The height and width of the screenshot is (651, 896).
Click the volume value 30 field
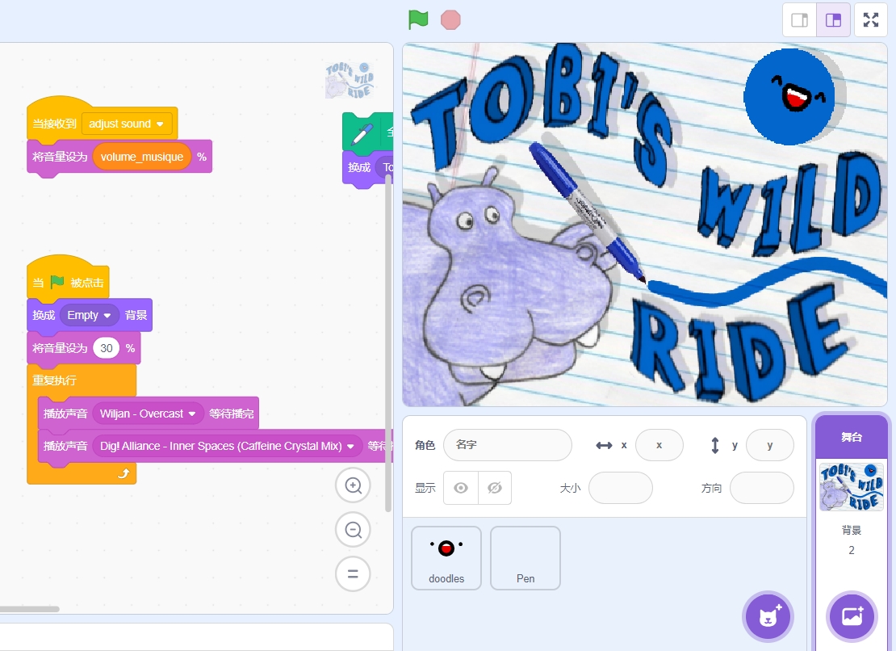click(x=107, y=348)
